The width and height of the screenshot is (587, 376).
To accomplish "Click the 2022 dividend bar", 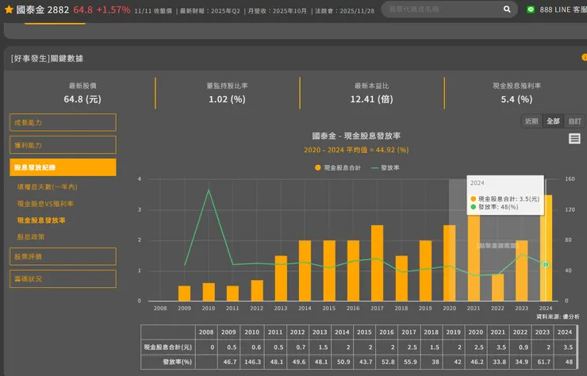I will 497,287.
